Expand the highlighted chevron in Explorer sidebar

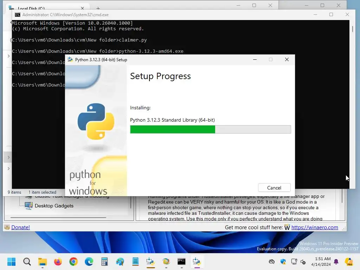[8, 157]
